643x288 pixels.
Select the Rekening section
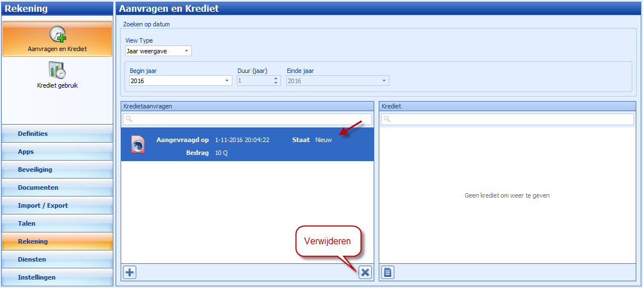tap(57, 241)
